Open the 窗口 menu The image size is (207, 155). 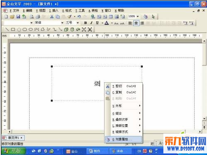pyautogui.click(x=106, y=11)
